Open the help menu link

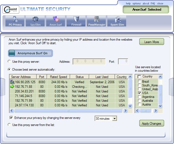pyautogui.click(x=128, y=4)
